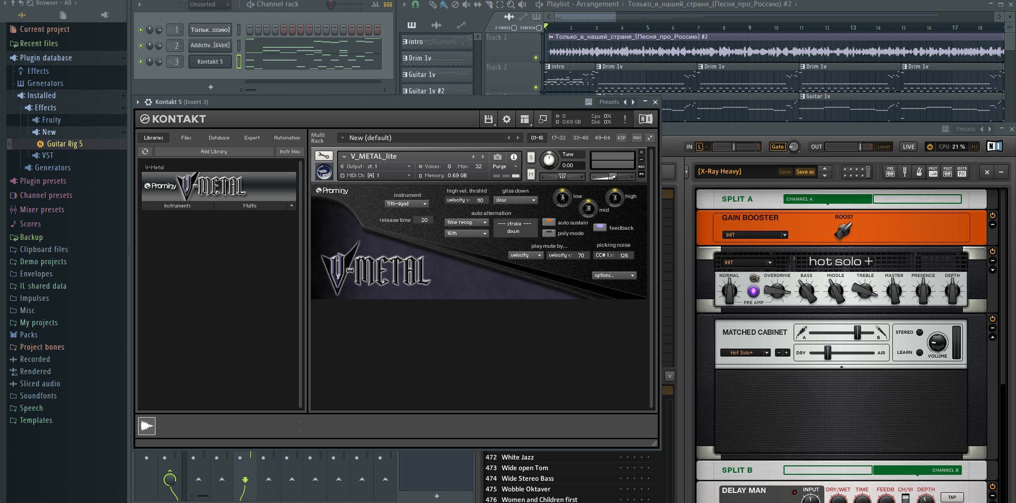Viewport: 1016px width, 503px height.
Task: Open instrument 5th-dyad dropdown
Action: coord(407,204)
